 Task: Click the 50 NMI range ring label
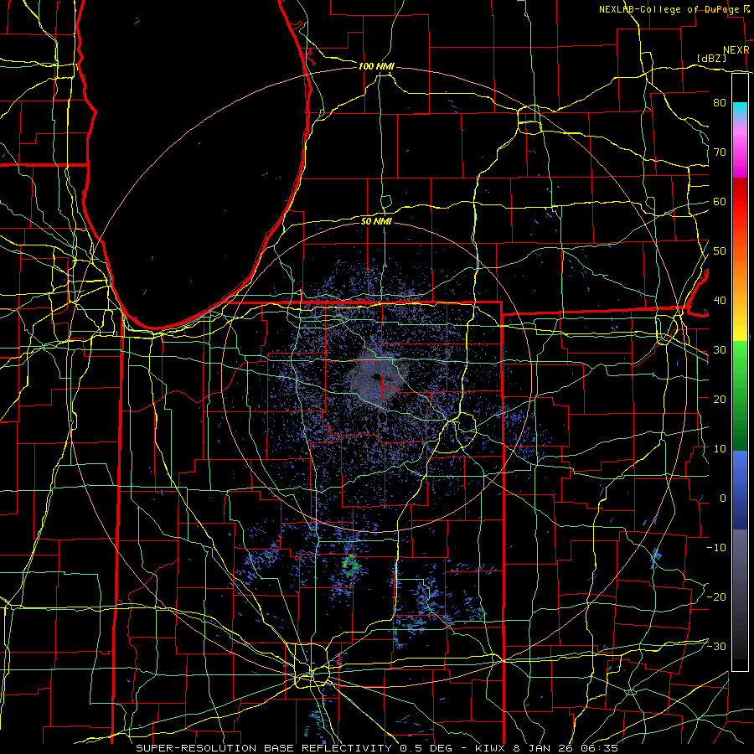pyautogui.click(x=376, y=221)
